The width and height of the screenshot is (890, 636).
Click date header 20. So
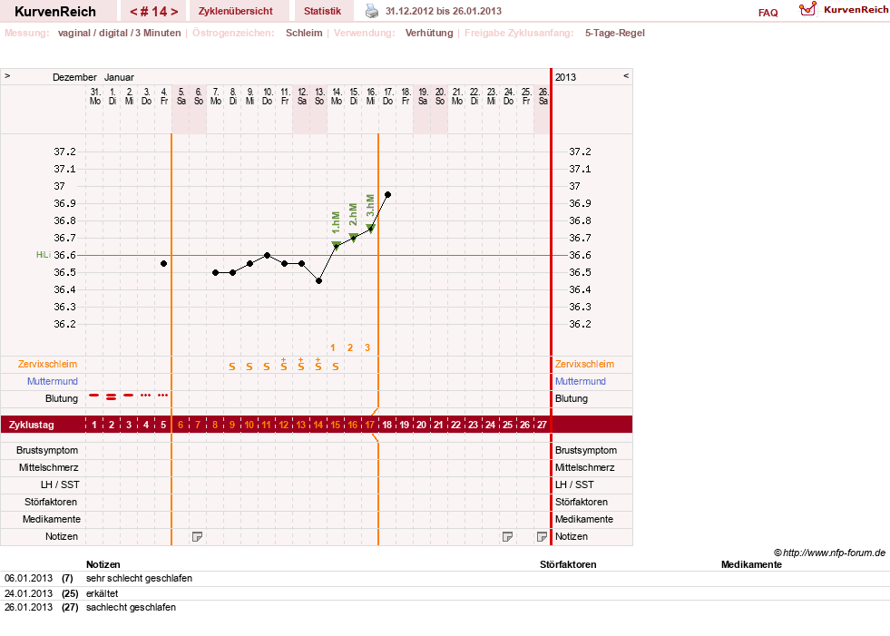click(x=440, y=96)
